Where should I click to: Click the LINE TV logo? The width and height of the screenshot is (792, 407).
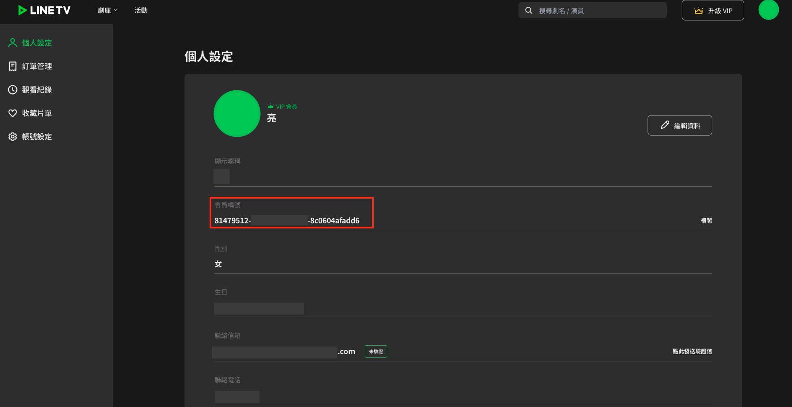pos(44,10)
